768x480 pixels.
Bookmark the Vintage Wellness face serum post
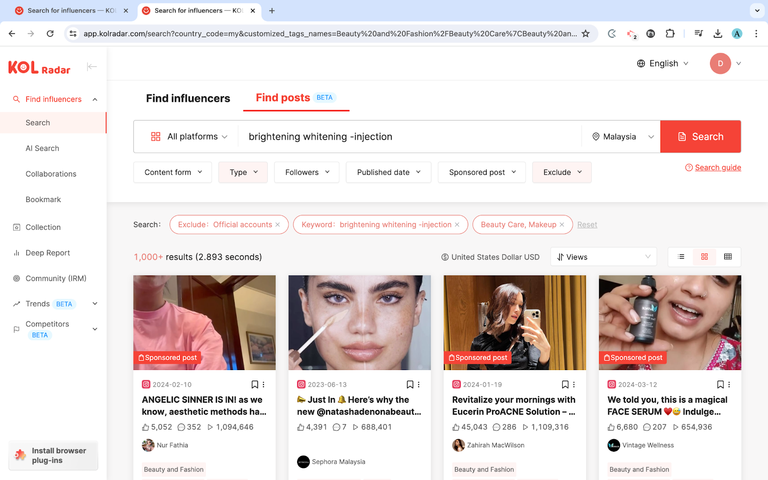click(720, 384)
